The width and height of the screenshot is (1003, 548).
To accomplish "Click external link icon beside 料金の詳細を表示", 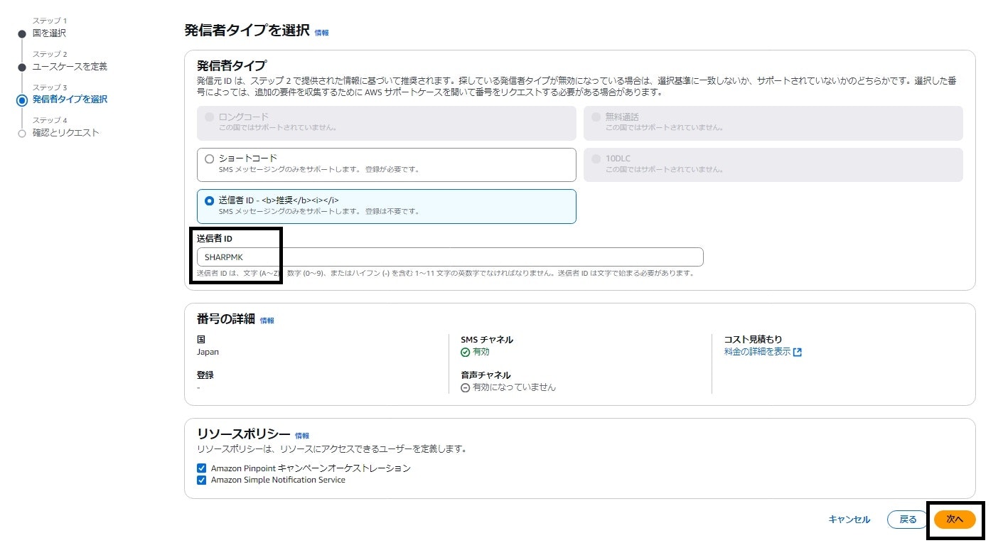I will [798, 353].
